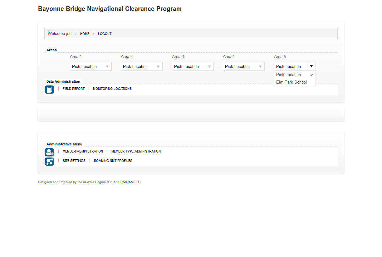The width and height of the screenshot is (382, 257).
Task: Log out using the LOGOUT link
Action: point(105,34)
